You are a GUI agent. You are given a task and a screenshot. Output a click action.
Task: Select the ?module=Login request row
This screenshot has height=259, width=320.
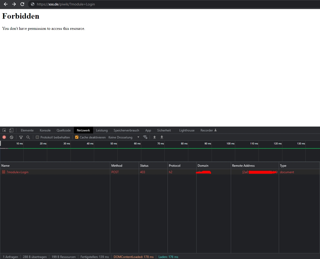160,172
